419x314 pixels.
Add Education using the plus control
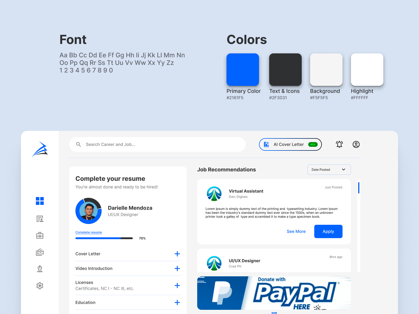[178, 302]
